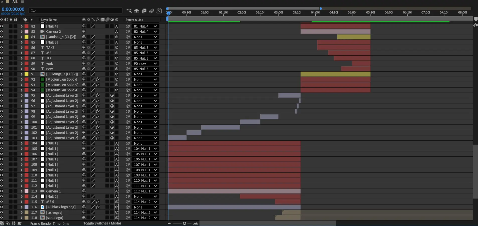Open parent dropdown for Camera 1 layer

tap(145, 191)
